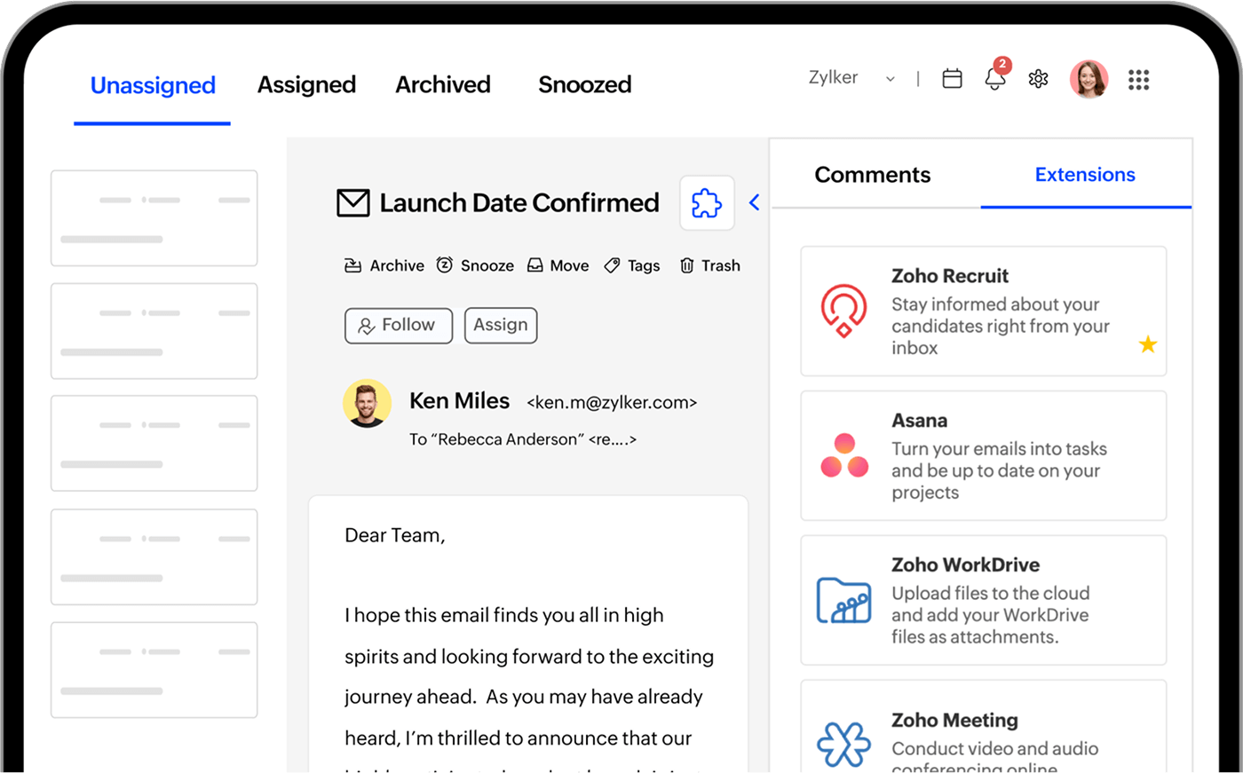
Task: Click the address ken.m@zylker.com
Action: 612,403
